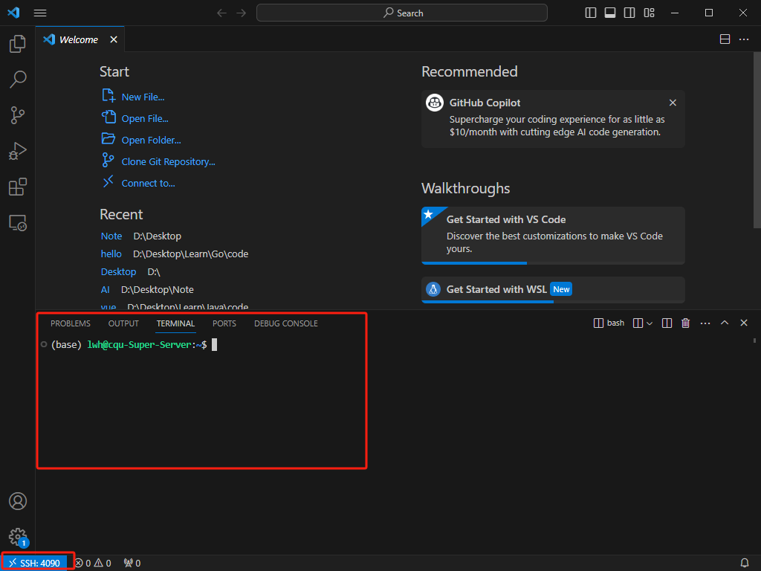Viewport: 761px width, 571px height.
Task: Open the Extensions view
Action: pos(18,187)
